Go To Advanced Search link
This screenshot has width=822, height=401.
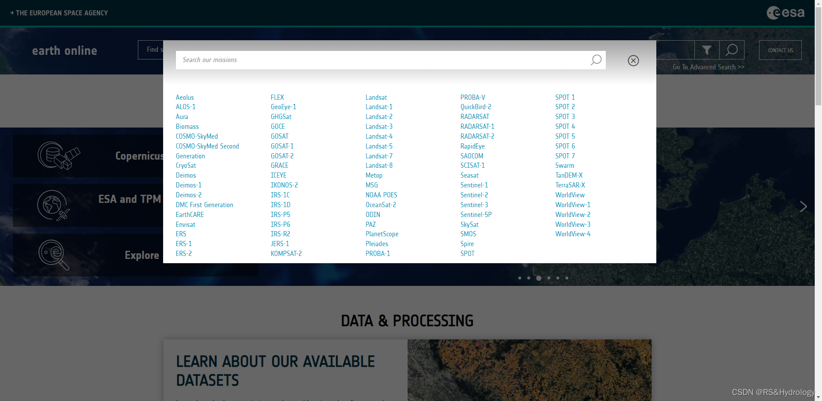coord(708,67)
